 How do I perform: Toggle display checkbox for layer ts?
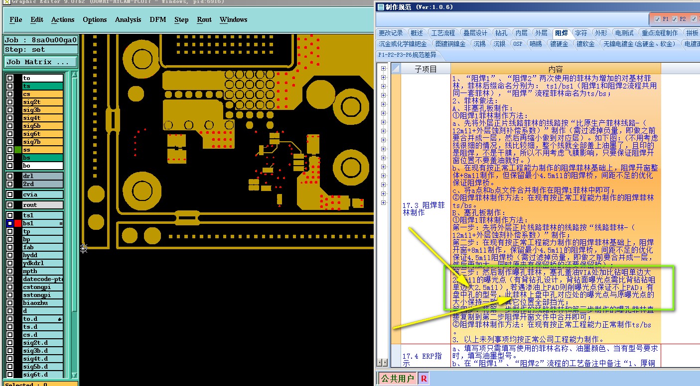tap(10, 86)
